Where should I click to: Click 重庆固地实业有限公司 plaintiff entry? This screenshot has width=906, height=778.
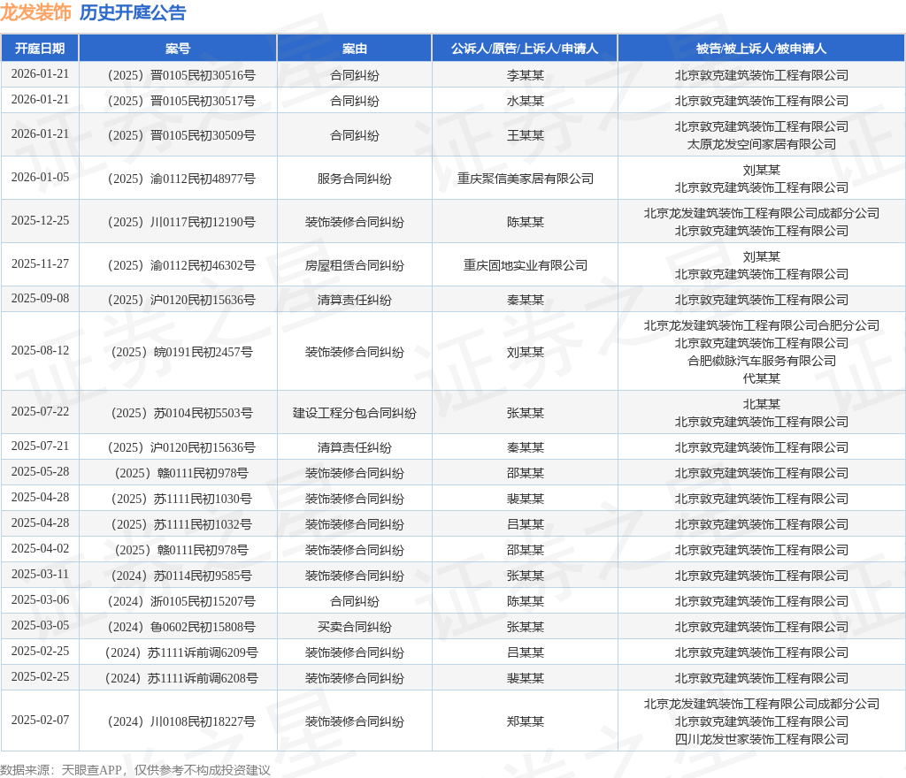(x=525, y=263)
